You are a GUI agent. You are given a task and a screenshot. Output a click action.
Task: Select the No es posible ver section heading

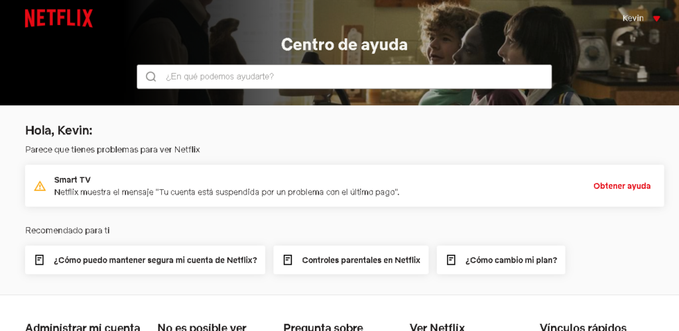coord(202,326)
